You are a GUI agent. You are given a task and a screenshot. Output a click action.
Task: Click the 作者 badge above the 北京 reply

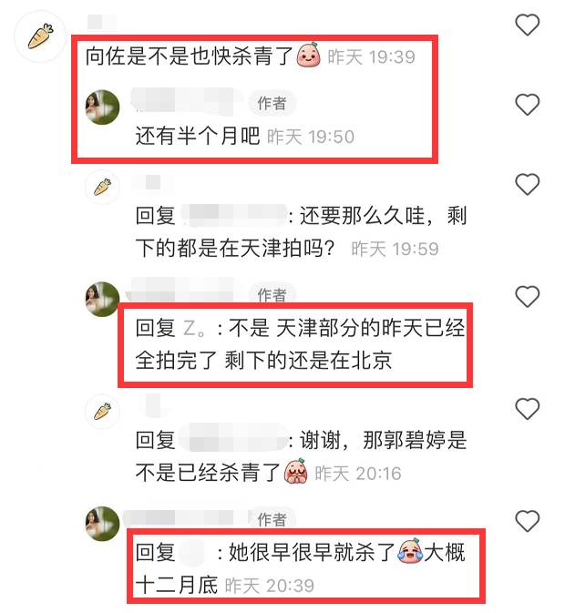pos(272,294)
